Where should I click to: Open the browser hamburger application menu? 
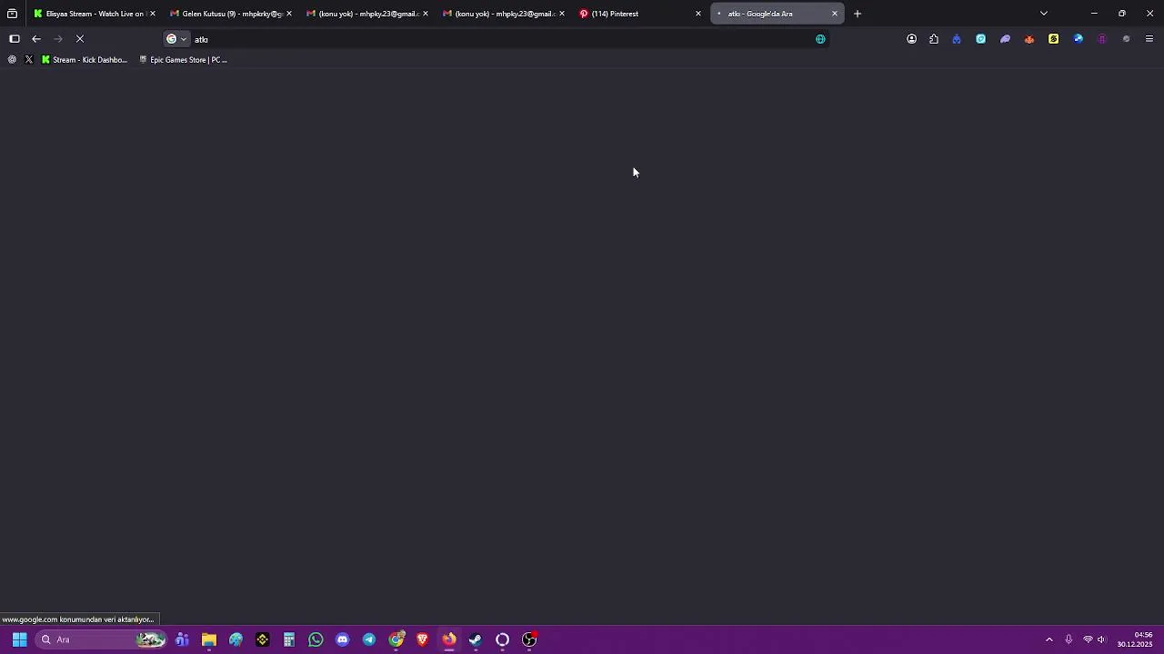point(1149,39)
